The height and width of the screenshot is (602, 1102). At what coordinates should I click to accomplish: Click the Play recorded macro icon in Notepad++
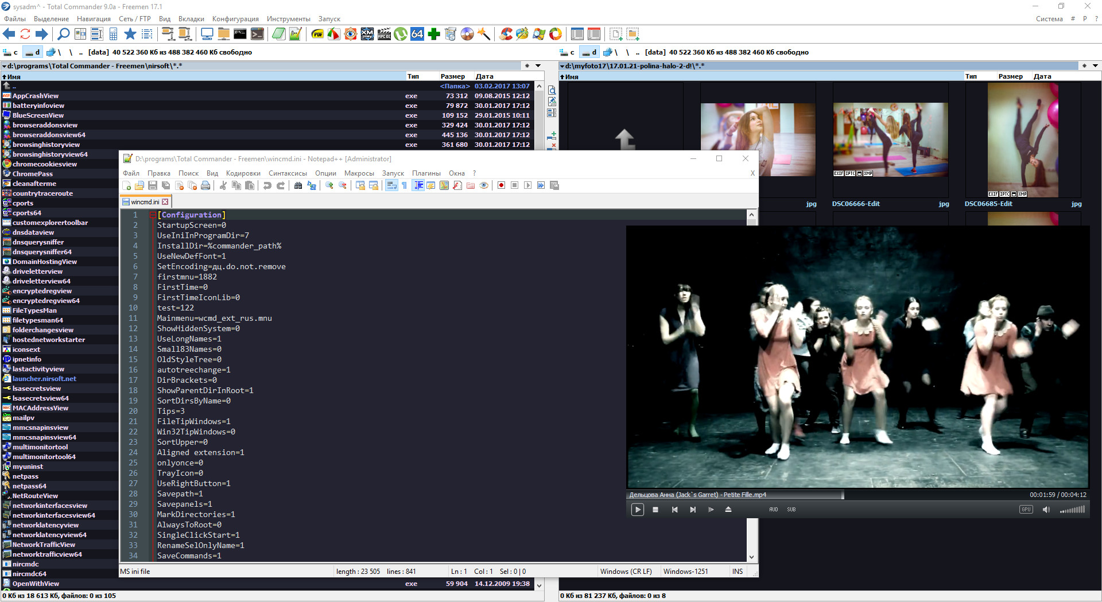[x=527, y=185]
